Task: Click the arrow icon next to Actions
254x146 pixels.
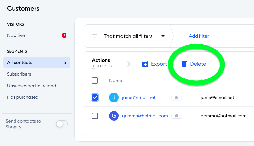Action: (x=128, y=64)
